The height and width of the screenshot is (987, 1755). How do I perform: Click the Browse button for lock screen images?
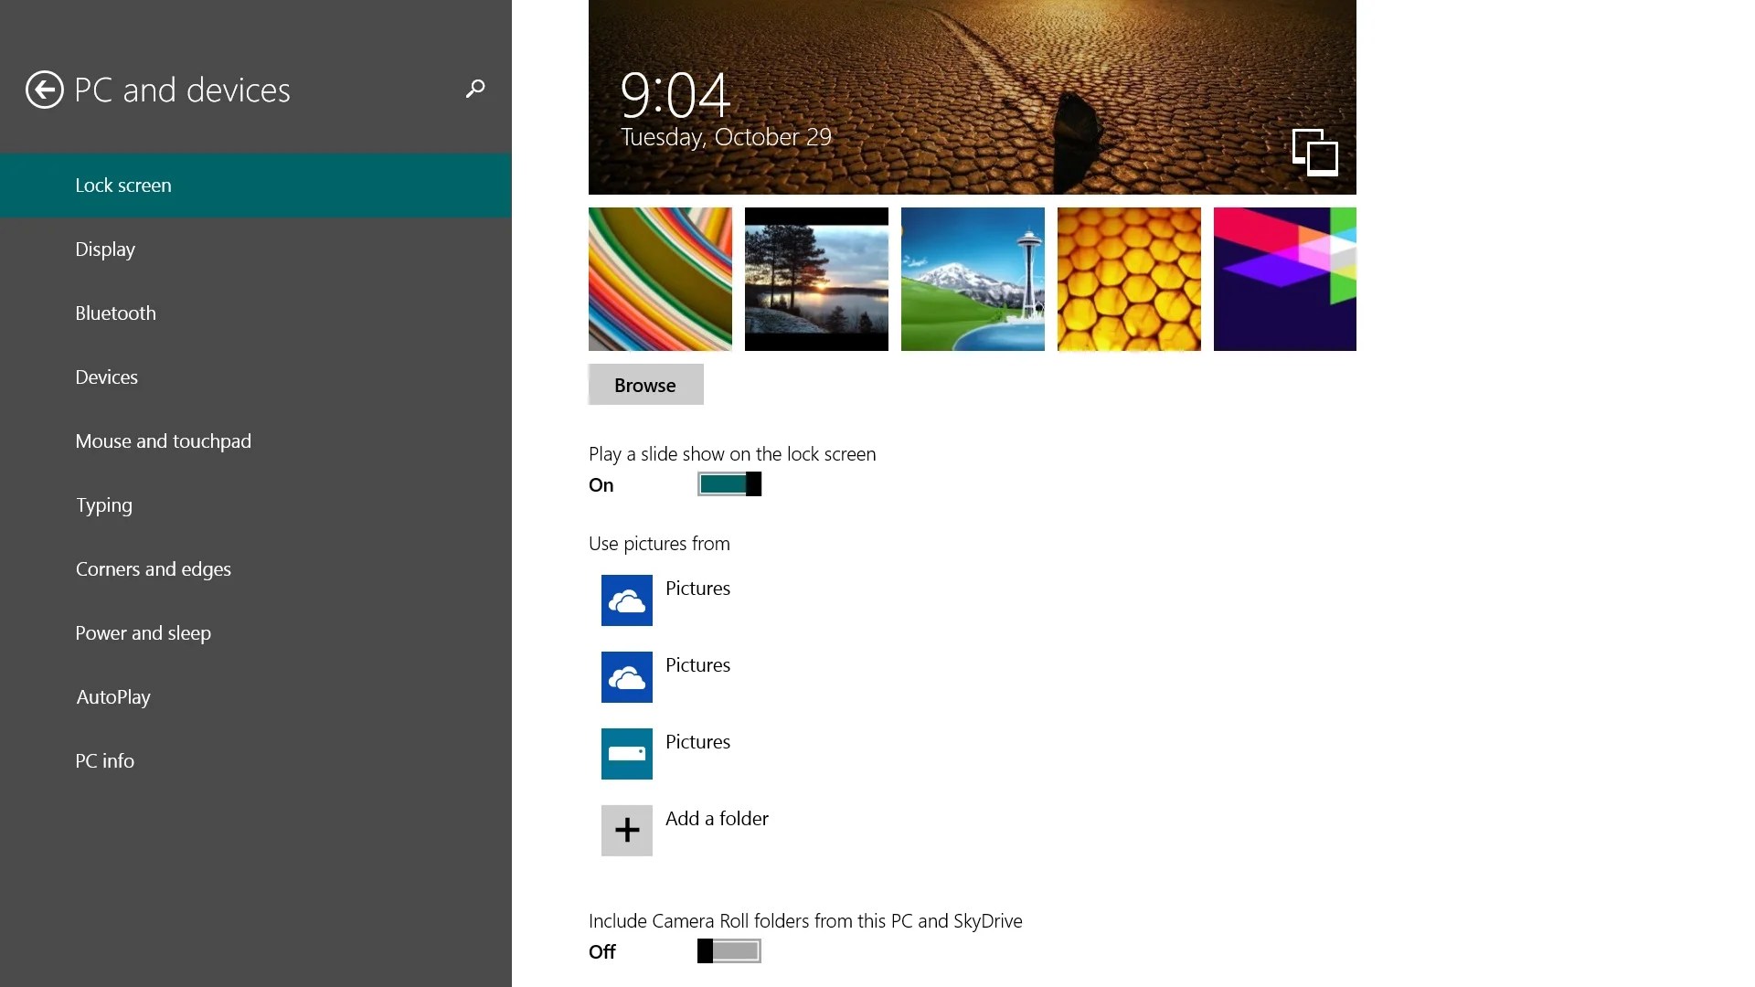645,385
